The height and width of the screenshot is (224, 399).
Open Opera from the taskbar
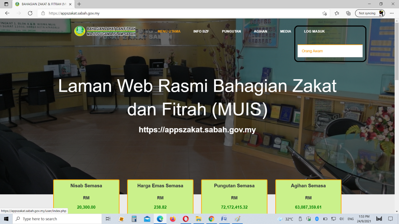pyautogui.click(x=186, y=219)
